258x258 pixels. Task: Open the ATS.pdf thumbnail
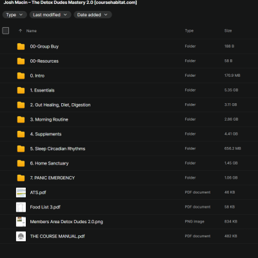point(21,193)
